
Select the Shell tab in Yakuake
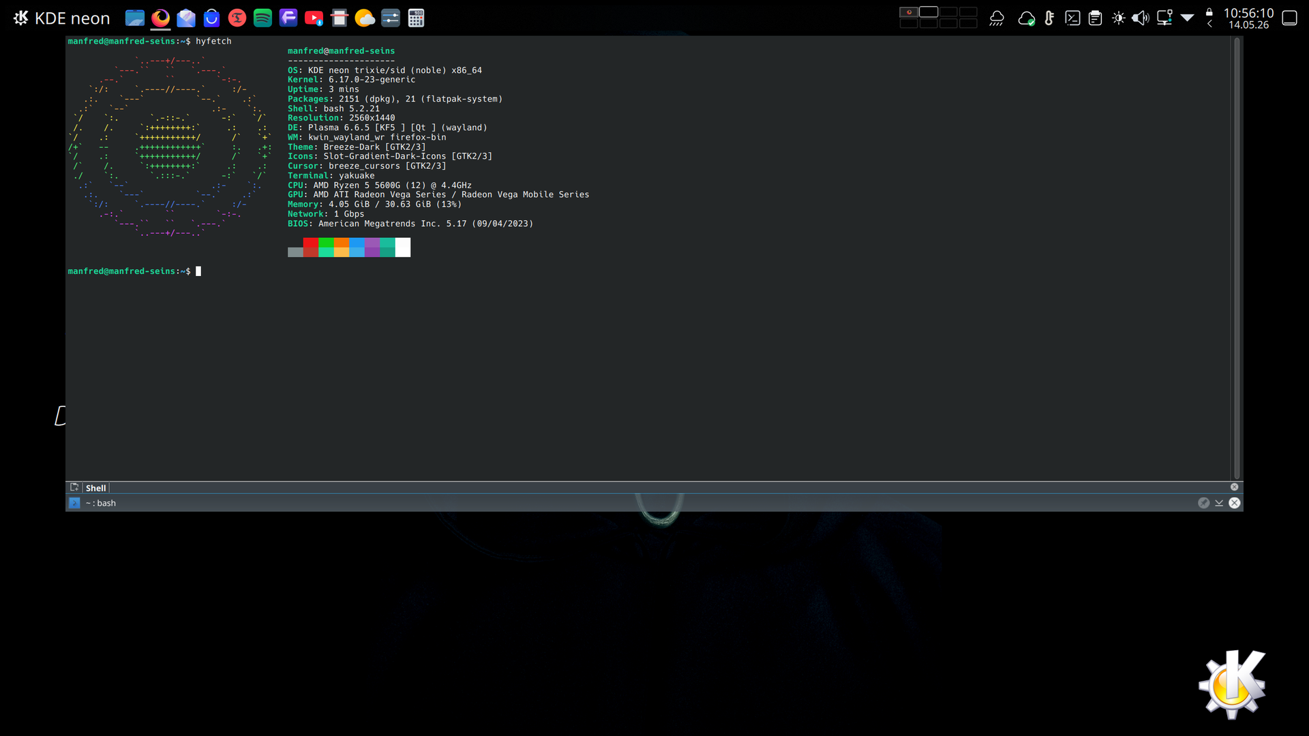[x=95, y=488]
